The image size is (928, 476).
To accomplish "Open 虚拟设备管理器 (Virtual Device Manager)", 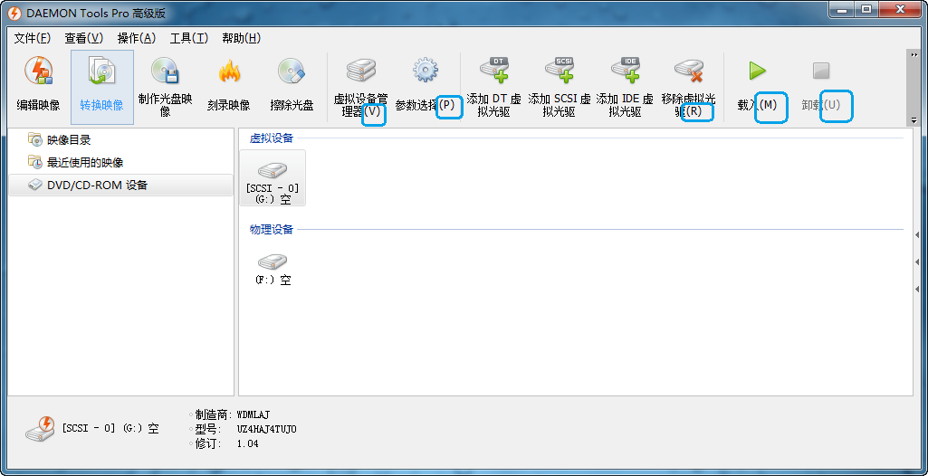I will [x=360, y=71].
